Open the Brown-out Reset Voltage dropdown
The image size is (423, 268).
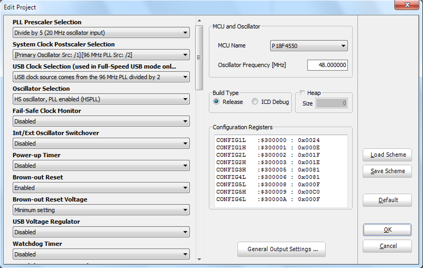101,210
